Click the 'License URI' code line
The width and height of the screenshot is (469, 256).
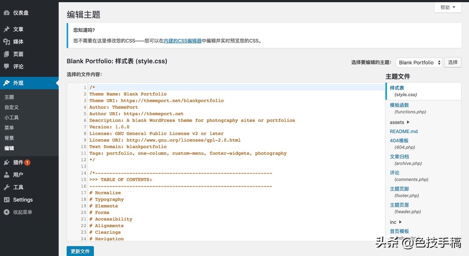165,140
